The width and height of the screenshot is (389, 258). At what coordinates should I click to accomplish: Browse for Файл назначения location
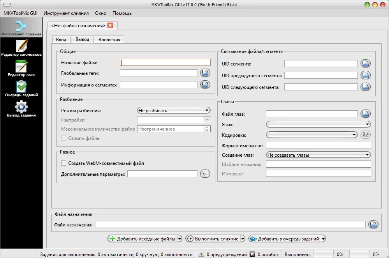click(x=373, y=224)
